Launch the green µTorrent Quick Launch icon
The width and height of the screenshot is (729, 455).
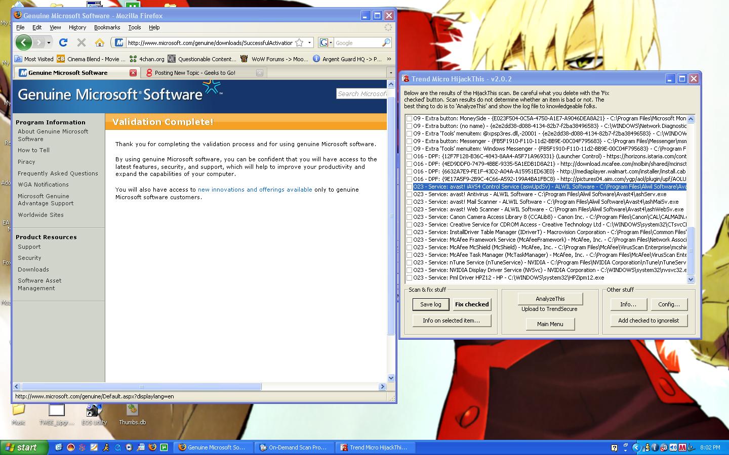[x=164, y=447]
